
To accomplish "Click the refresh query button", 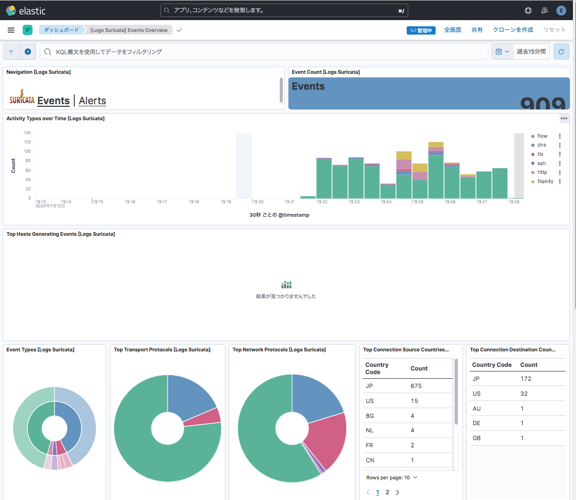I will point(562,52).
